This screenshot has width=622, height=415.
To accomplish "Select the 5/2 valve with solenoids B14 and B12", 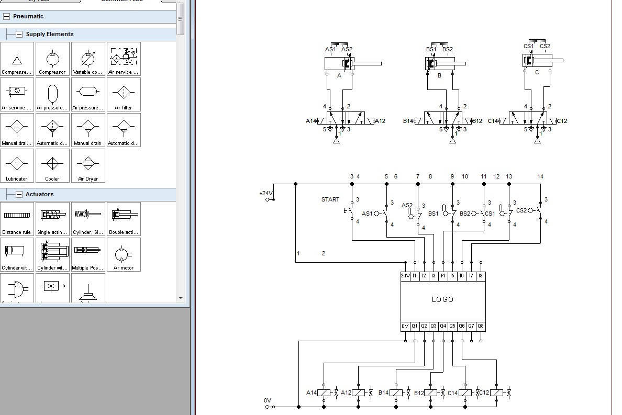I will [x=443, y=118].
